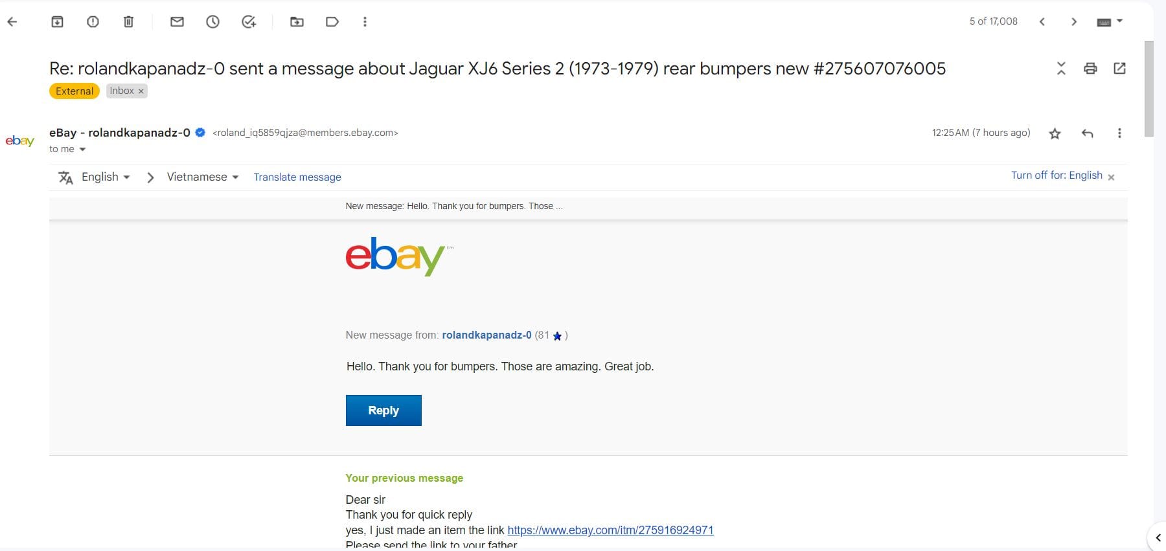Remove the Inbox label
This screenshot has width=1166, height=551.
point(141,91)
